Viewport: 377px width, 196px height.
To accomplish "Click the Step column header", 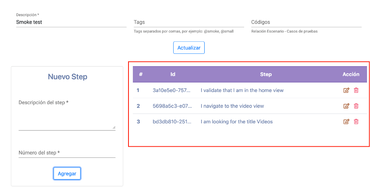I will point(266,74).
